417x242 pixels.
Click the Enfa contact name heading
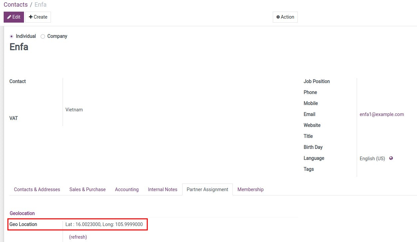tap(19, 47)
